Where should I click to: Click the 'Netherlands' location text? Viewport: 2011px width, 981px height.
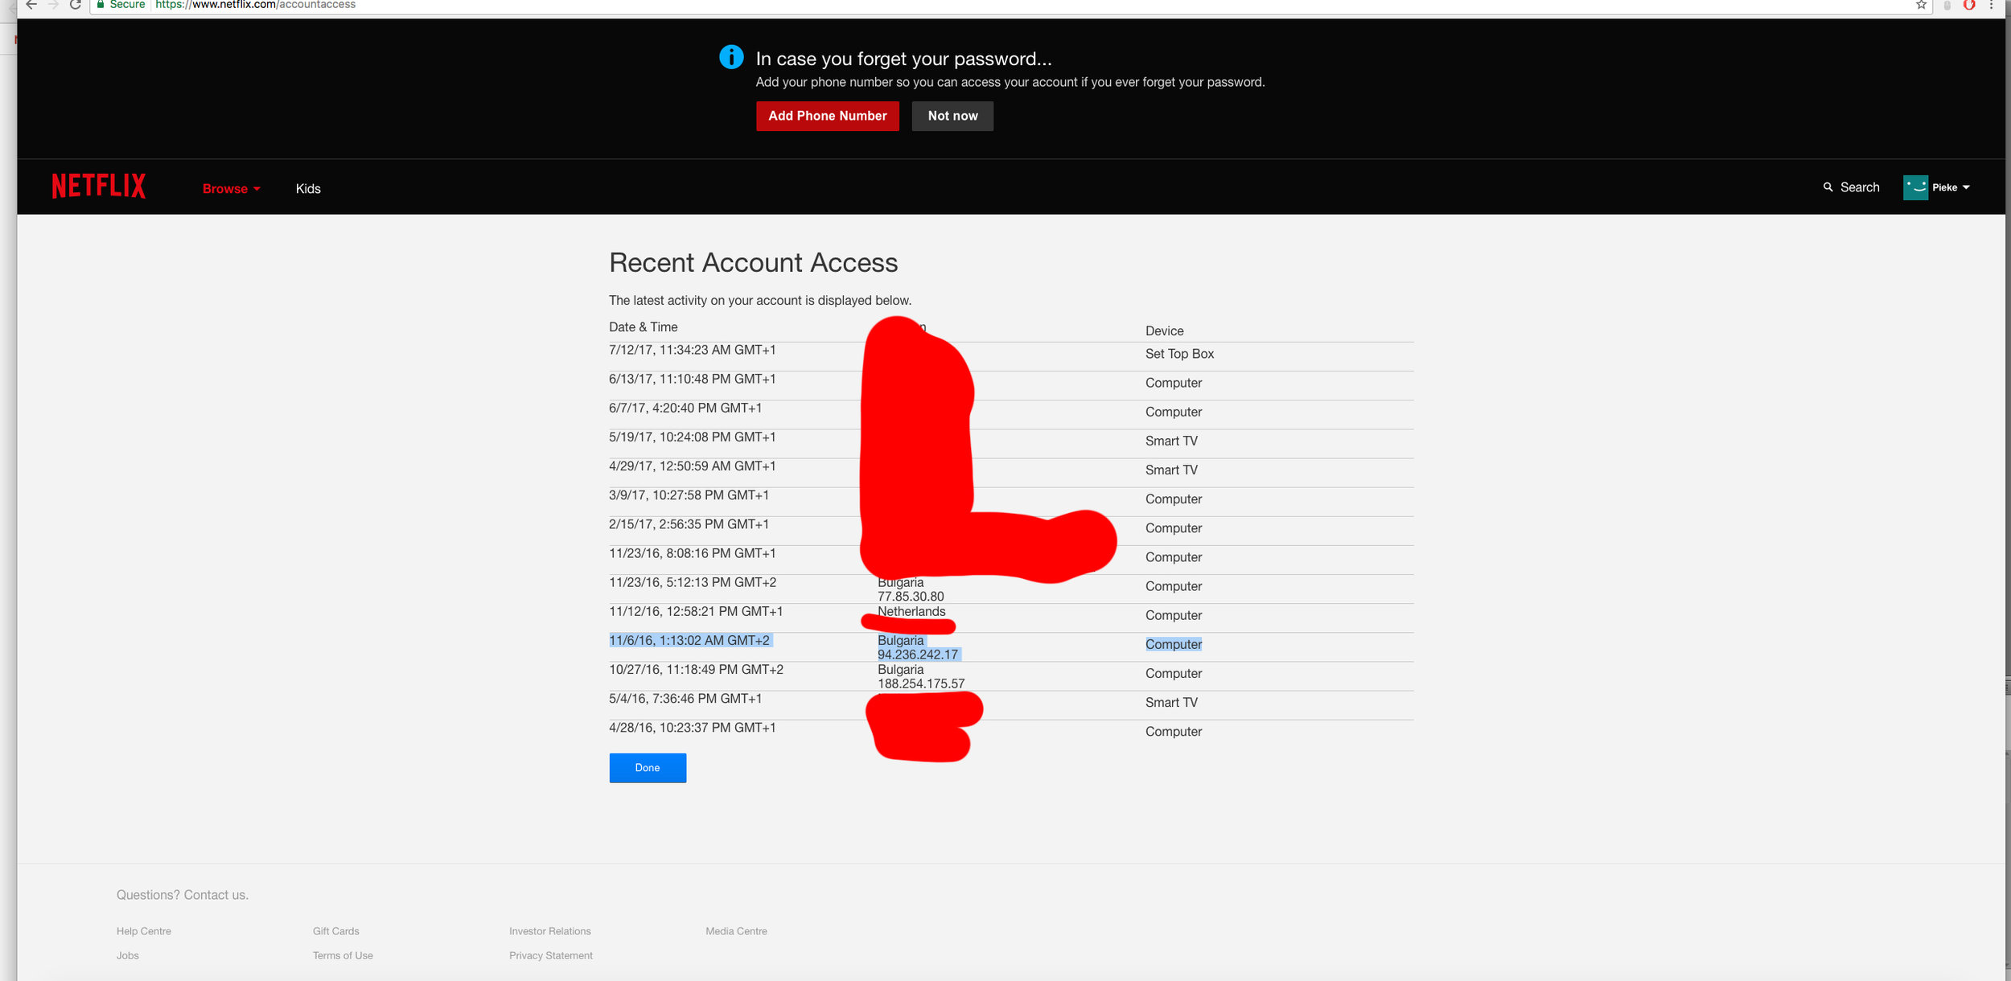click(911, 611)
